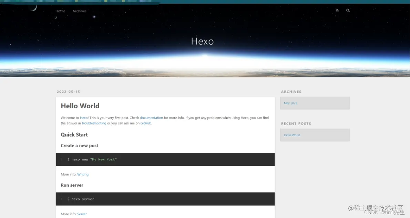Click the ARCHIVES widget heading
This screenshot has height=218, width=410.
291,92
